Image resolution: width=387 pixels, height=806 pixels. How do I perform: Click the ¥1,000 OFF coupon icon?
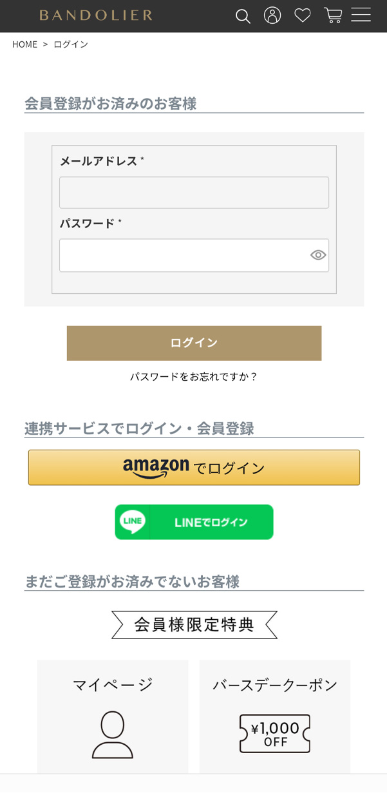point(275,734)
